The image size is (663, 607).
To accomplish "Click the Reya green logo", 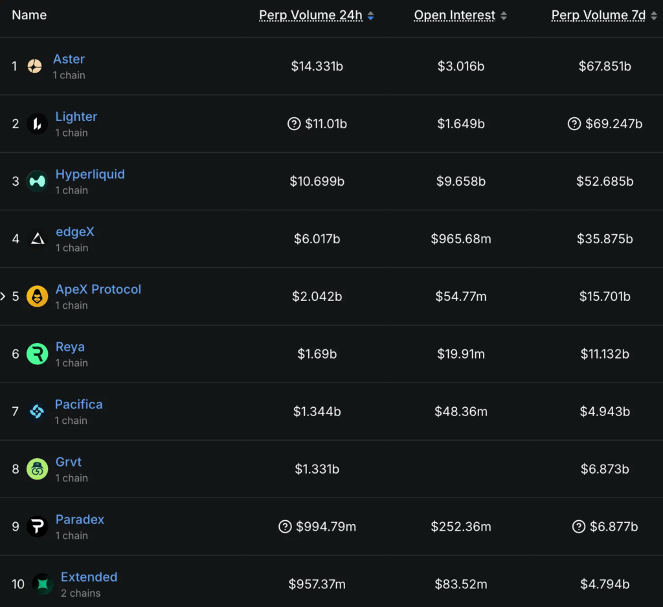I will click(38, 354).
